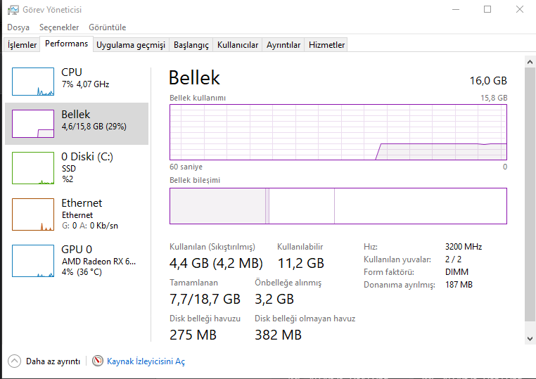Switch to the Ayrıntılar tab
The image size is (536, 379).
(283, 45)
